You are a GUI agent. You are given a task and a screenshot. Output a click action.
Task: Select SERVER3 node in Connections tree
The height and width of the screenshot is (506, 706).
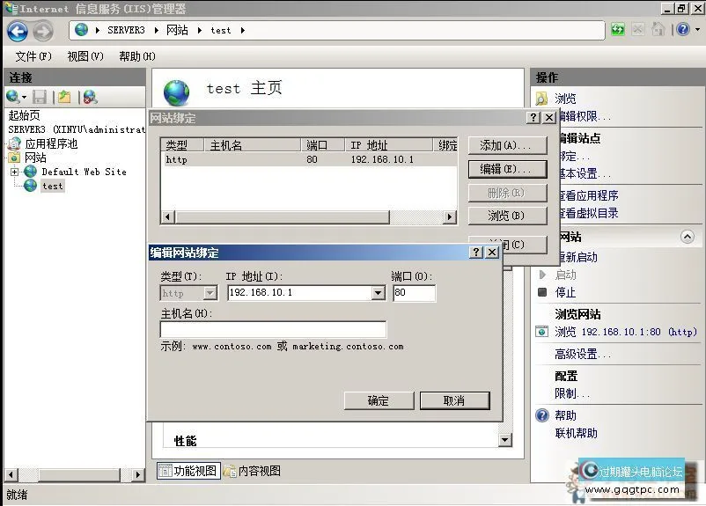point(77,129)
